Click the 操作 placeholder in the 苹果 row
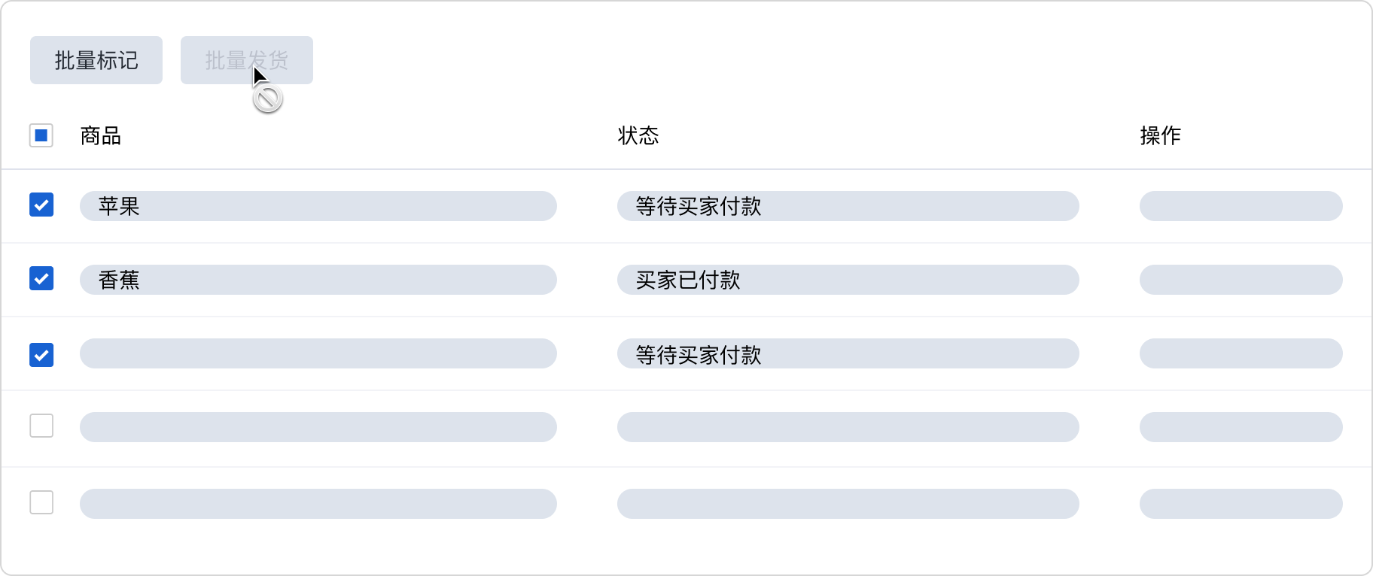Image resolution: width=1373 pixels, height=576 pixels. pyautogui.click(x=1241, y=206)
